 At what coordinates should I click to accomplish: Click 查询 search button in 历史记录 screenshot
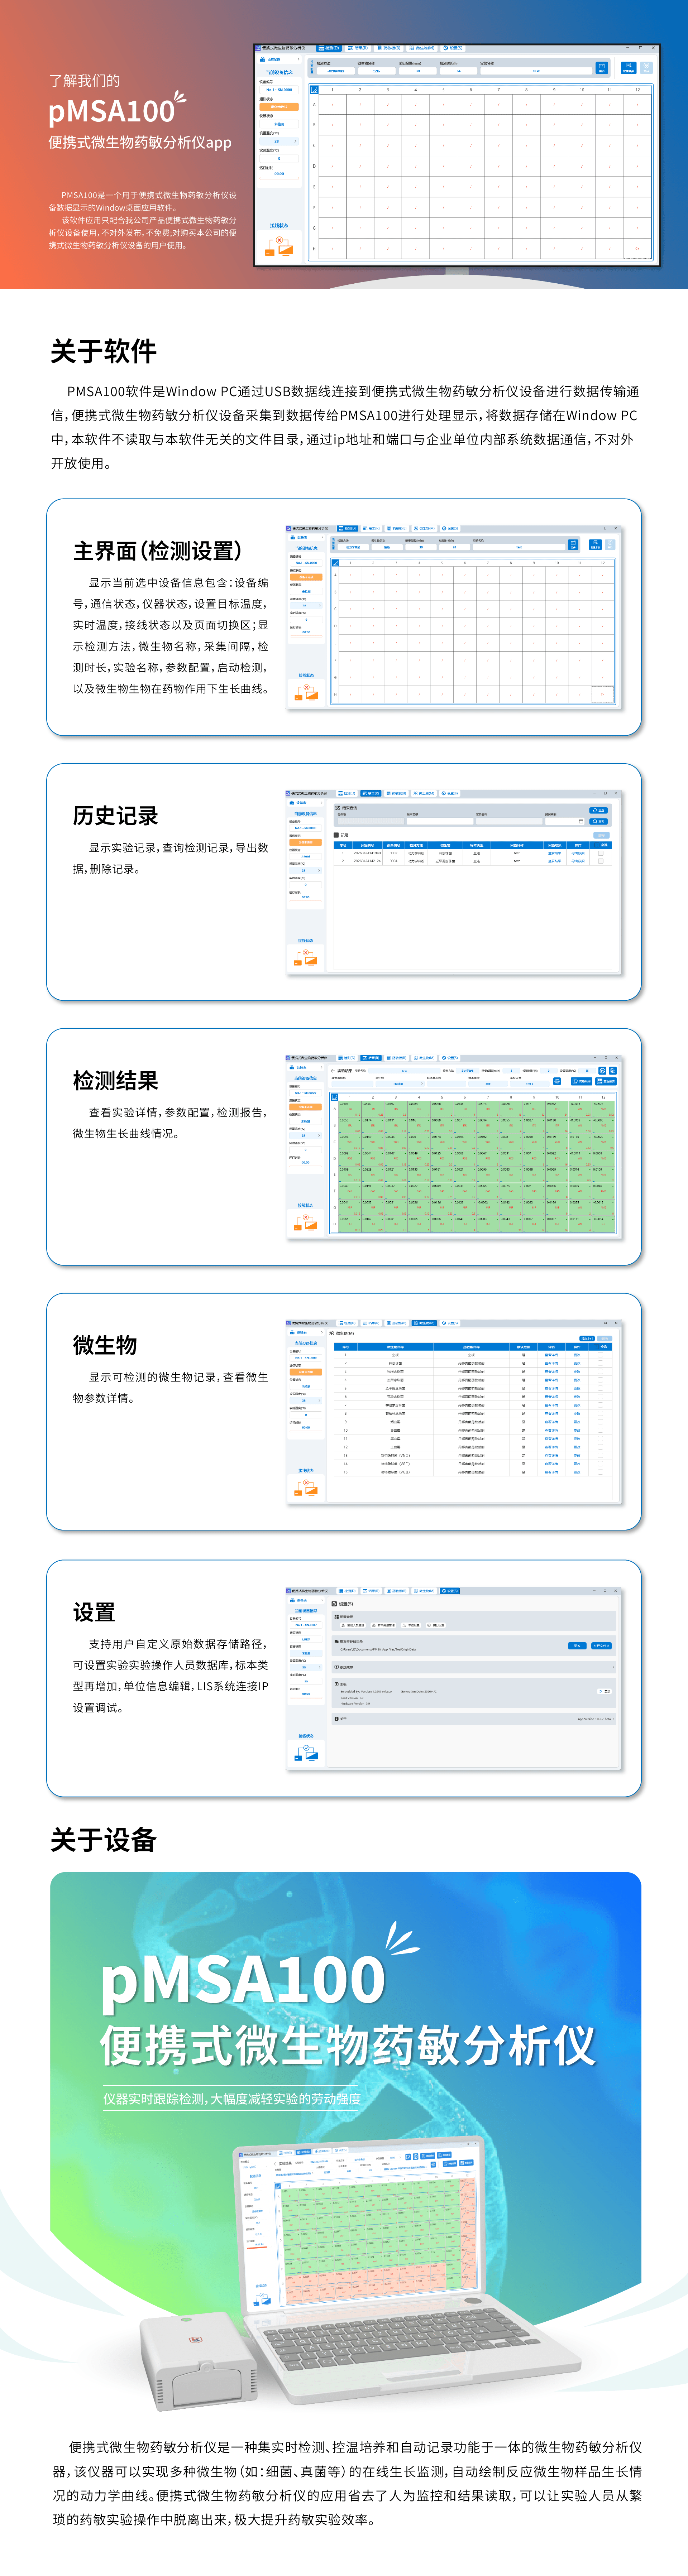599,821
